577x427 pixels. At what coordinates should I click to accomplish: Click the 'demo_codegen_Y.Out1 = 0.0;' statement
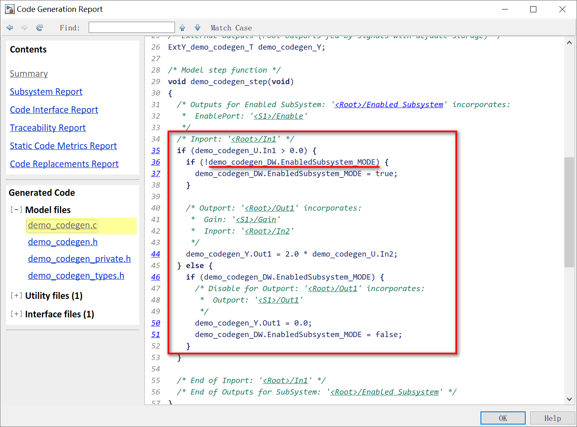point(253,323)
